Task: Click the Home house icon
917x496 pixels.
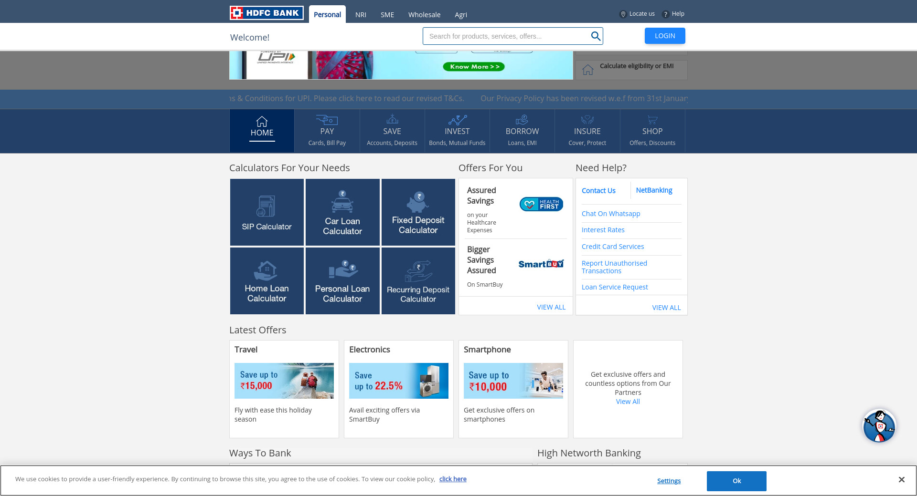Action: pyautogui.click(x=262, y=121)
